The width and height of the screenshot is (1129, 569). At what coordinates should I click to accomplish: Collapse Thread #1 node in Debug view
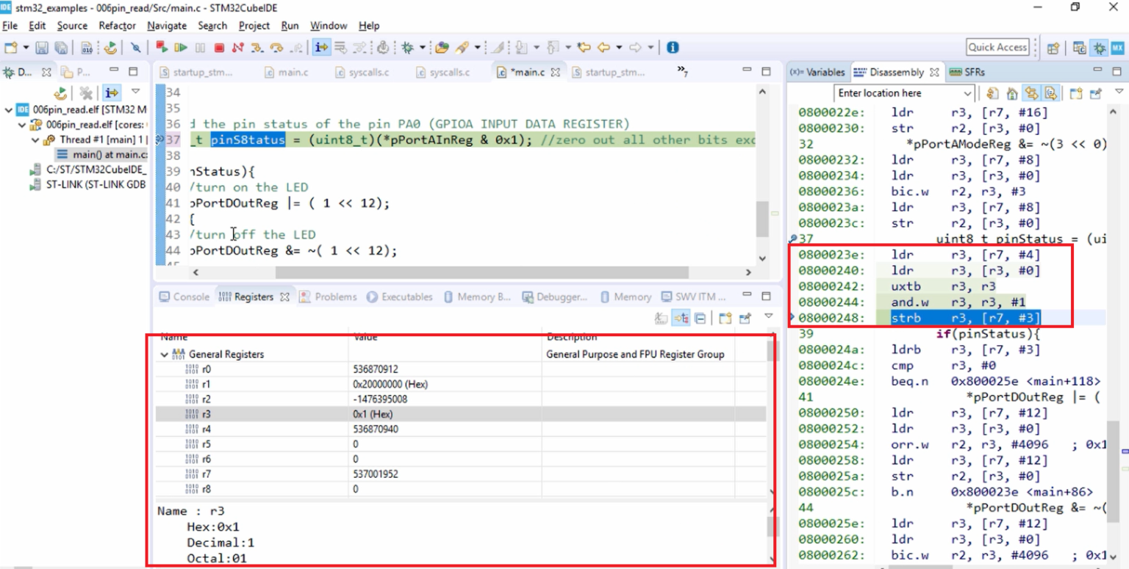tap(35, 139)
